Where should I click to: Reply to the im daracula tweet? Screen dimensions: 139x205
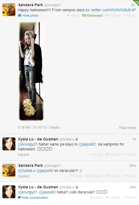[77, 176]
